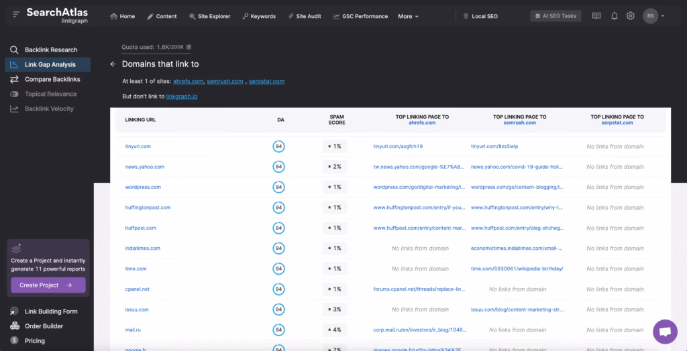Open the BS user profile dropdown
This screenshot has height=351, width=687.
pos(654,16)
